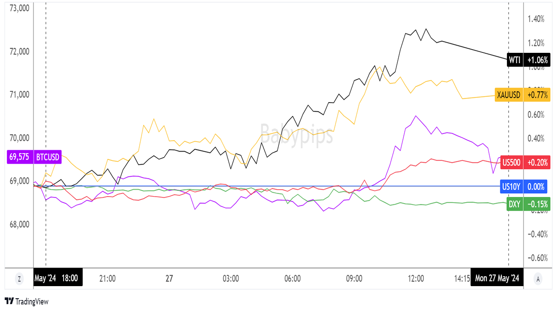Image resolution: width=557 pixels, height=313 pixels.
Task: Click the XAUUSD +0.77% value tag
Action: click(x=538, y=95)
